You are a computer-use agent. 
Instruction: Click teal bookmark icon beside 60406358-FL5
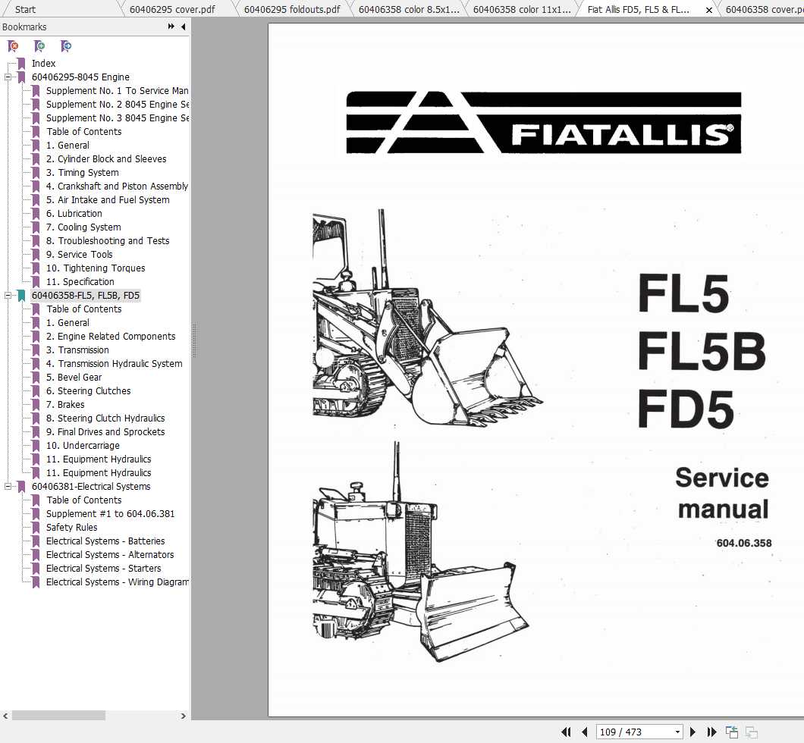(21, 296)
